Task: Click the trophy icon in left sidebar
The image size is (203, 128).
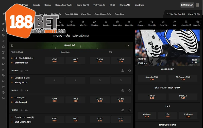Action: pos(3,52)
